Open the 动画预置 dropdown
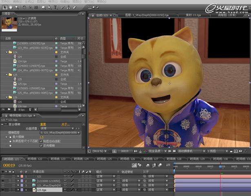 (x=57, y=129)
